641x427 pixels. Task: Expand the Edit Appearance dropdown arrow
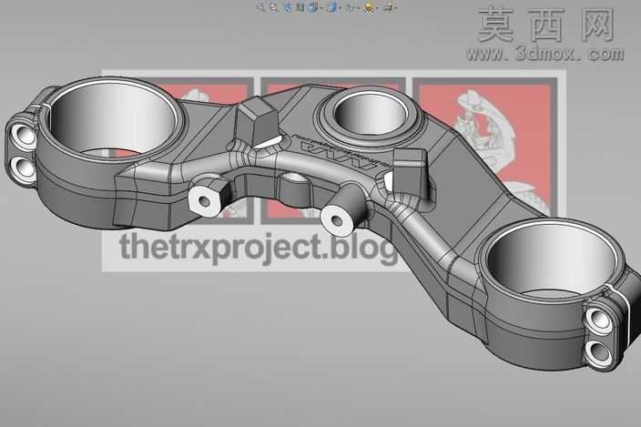pos(377,8)
